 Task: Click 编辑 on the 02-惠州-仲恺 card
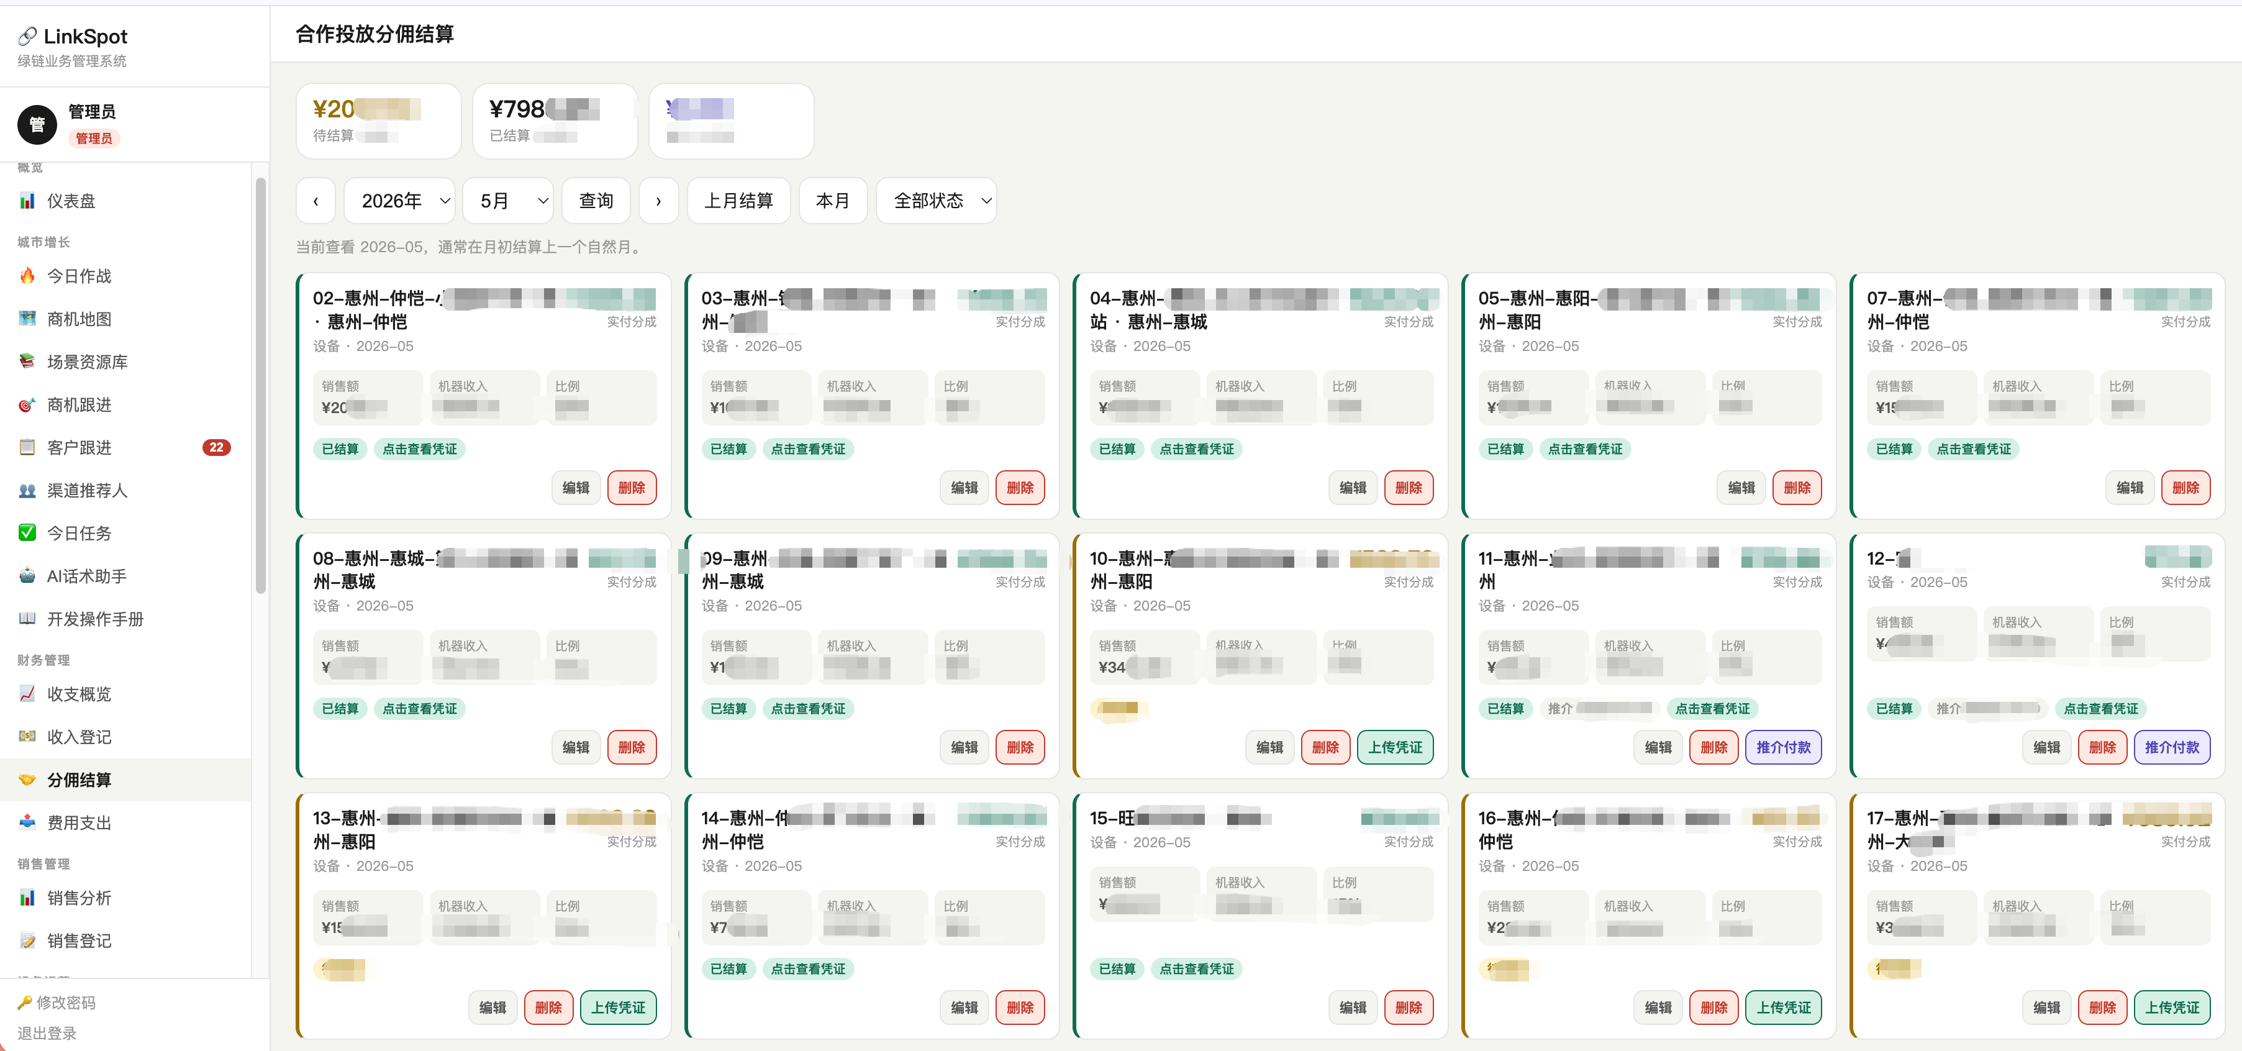(576, 488)
